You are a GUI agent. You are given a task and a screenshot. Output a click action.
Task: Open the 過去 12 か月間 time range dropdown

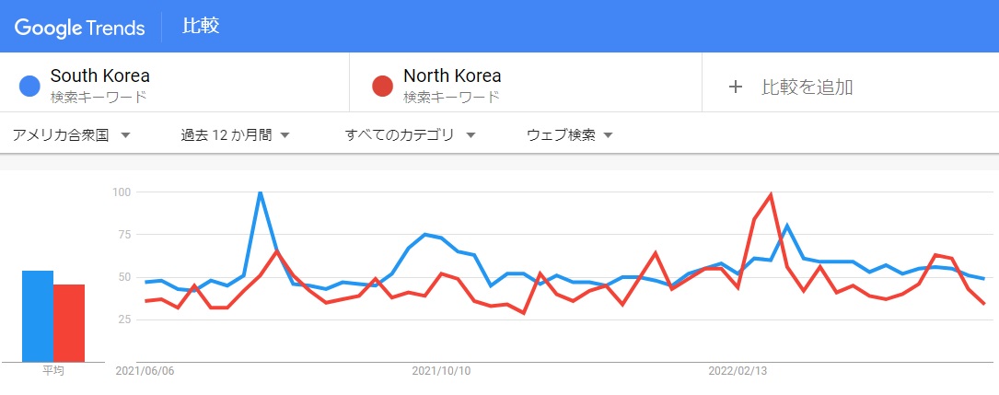(235, 135)
